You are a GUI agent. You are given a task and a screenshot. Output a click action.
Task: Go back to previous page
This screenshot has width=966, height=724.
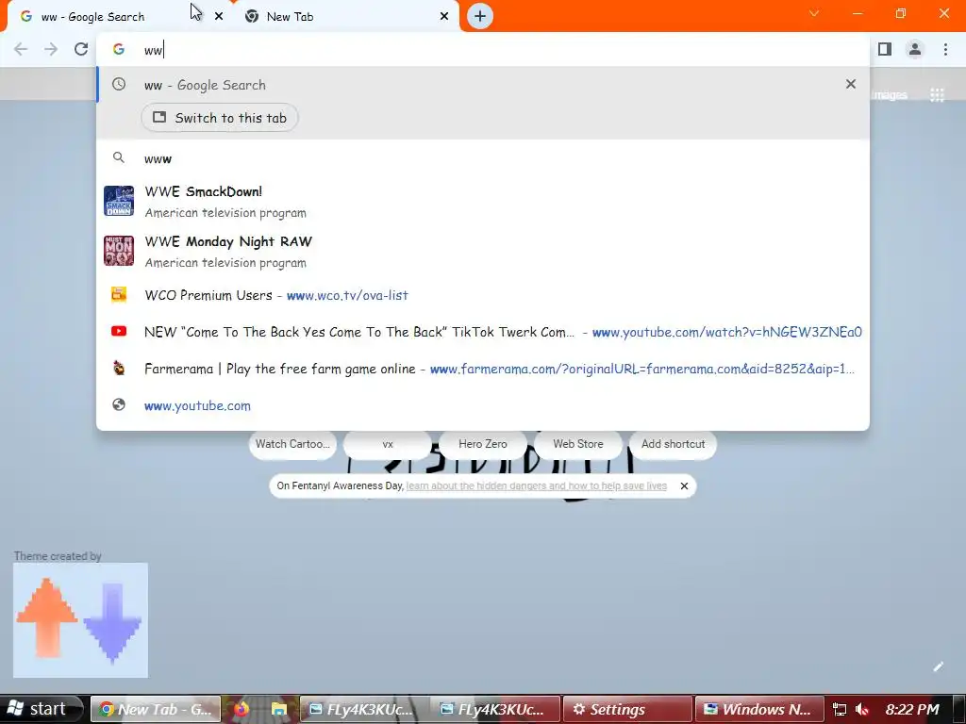(21, 49)
